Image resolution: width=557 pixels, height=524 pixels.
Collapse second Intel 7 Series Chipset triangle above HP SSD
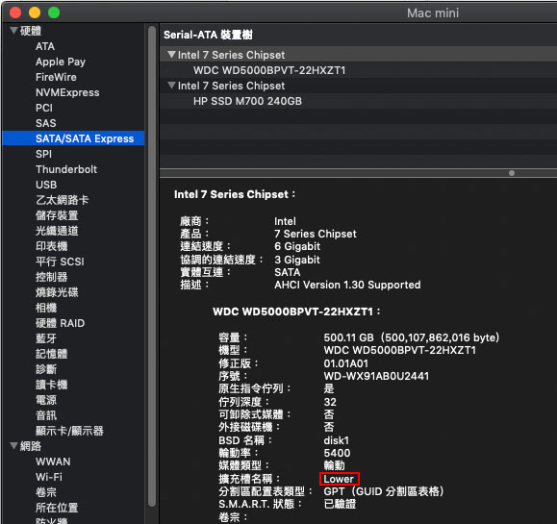(x=171, y=86)
